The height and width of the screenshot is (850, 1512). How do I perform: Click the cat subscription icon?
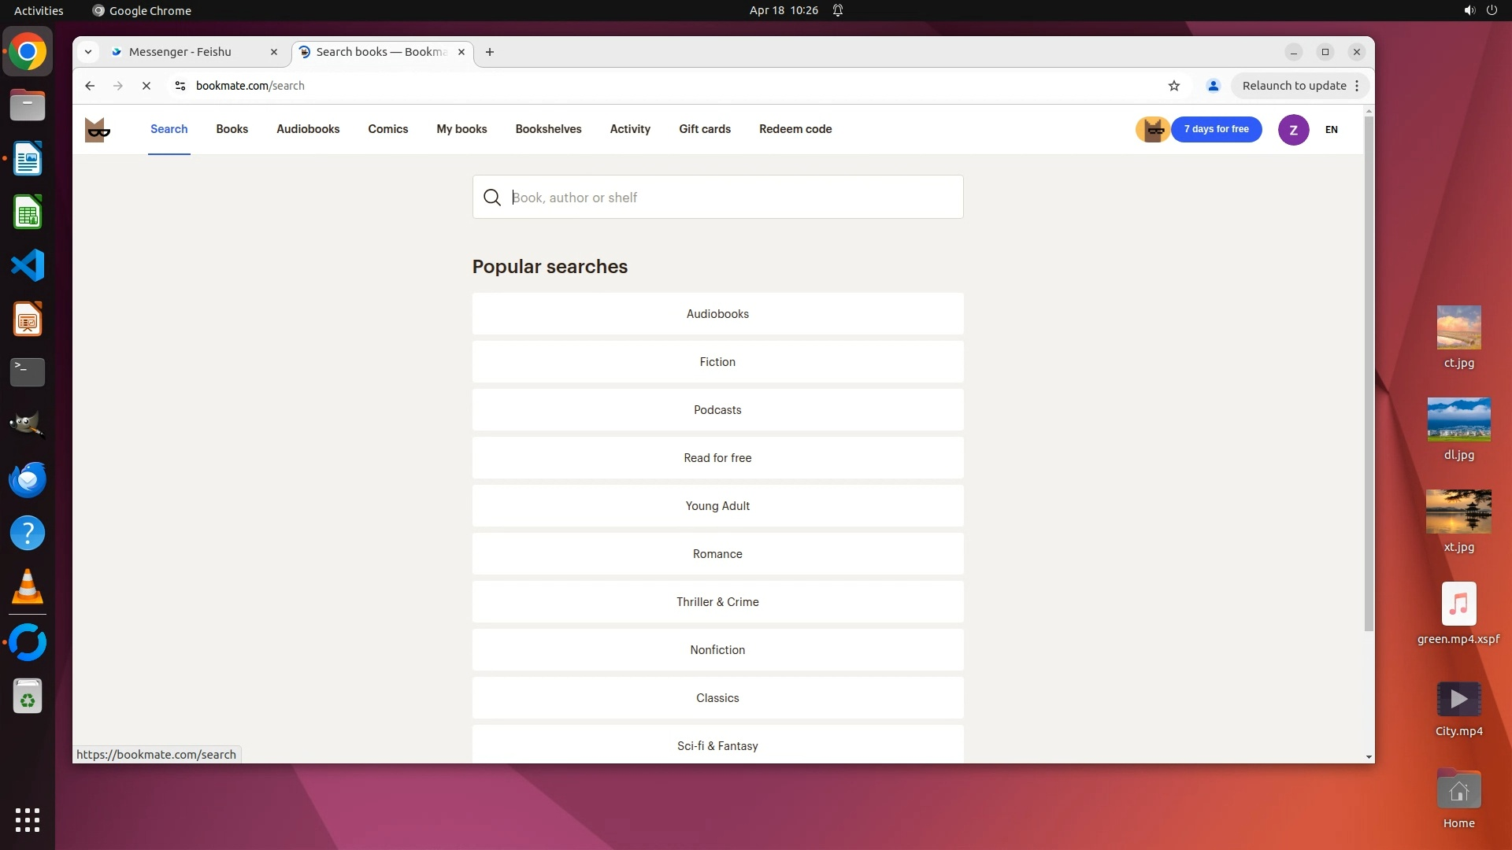[x=1153, y=130]
